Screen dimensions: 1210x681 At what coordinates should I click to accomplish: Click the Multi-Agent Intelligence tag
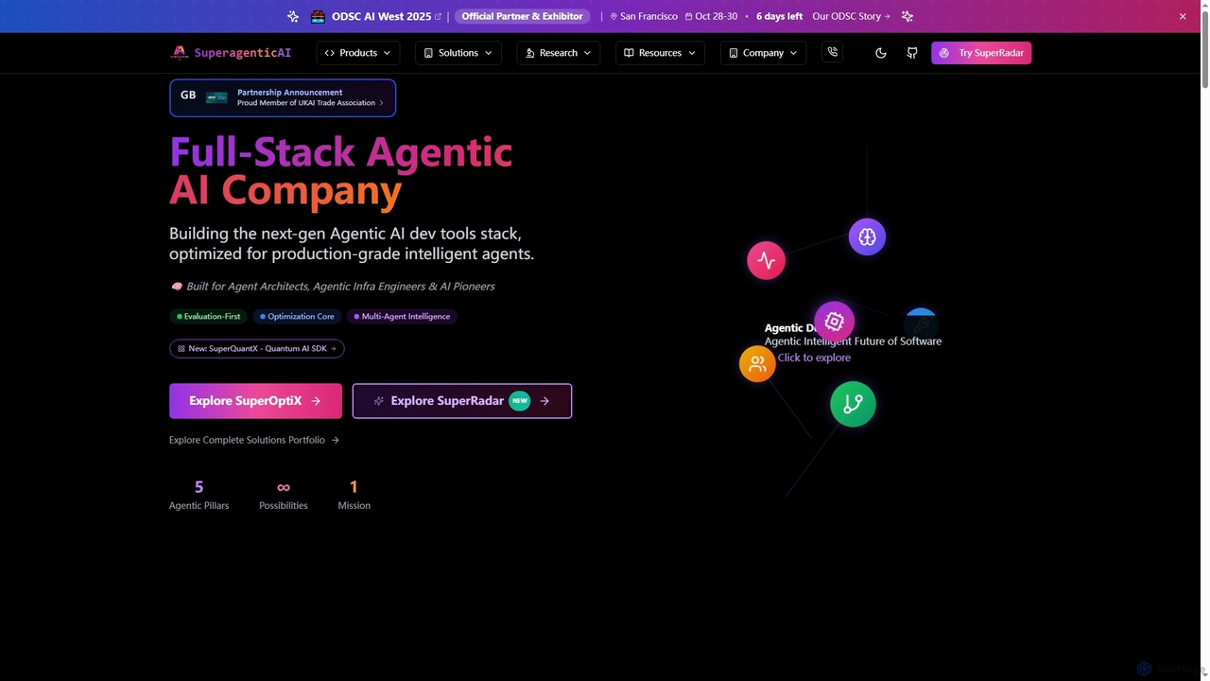click(402, 317)
